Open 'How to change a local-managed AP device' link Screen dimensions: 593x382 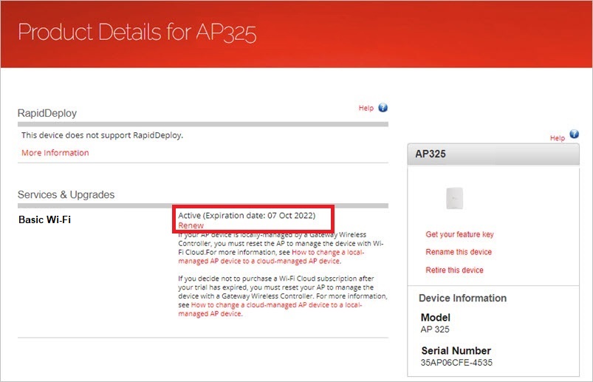point(271,256)
